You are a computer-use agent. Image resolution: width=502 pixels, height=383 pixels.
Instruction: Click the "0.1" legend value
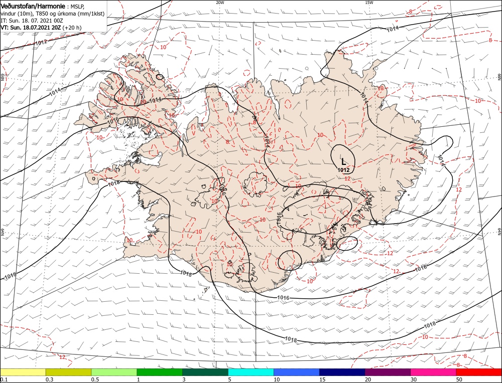[4, 379]
